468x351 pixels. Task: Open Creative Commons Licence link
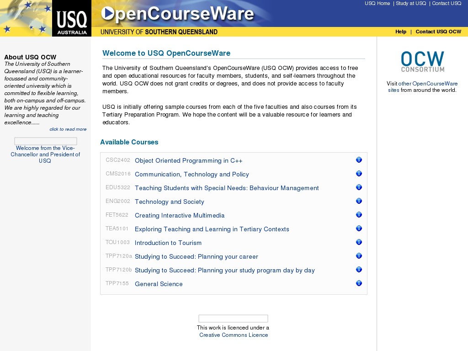click(x=234, y=335)
